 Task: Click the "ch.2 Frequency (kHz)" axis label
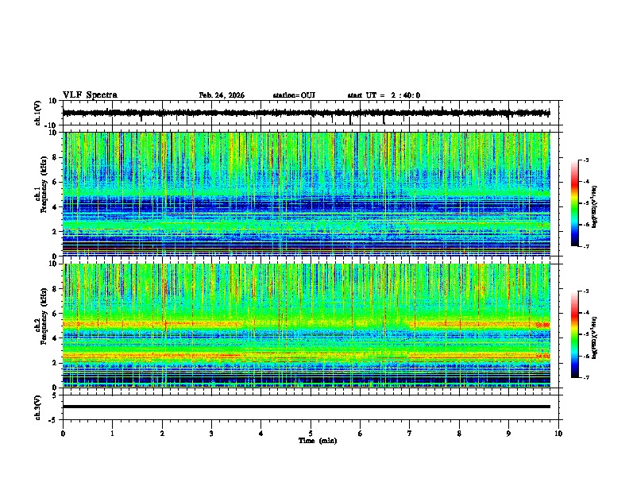point(41,315)
